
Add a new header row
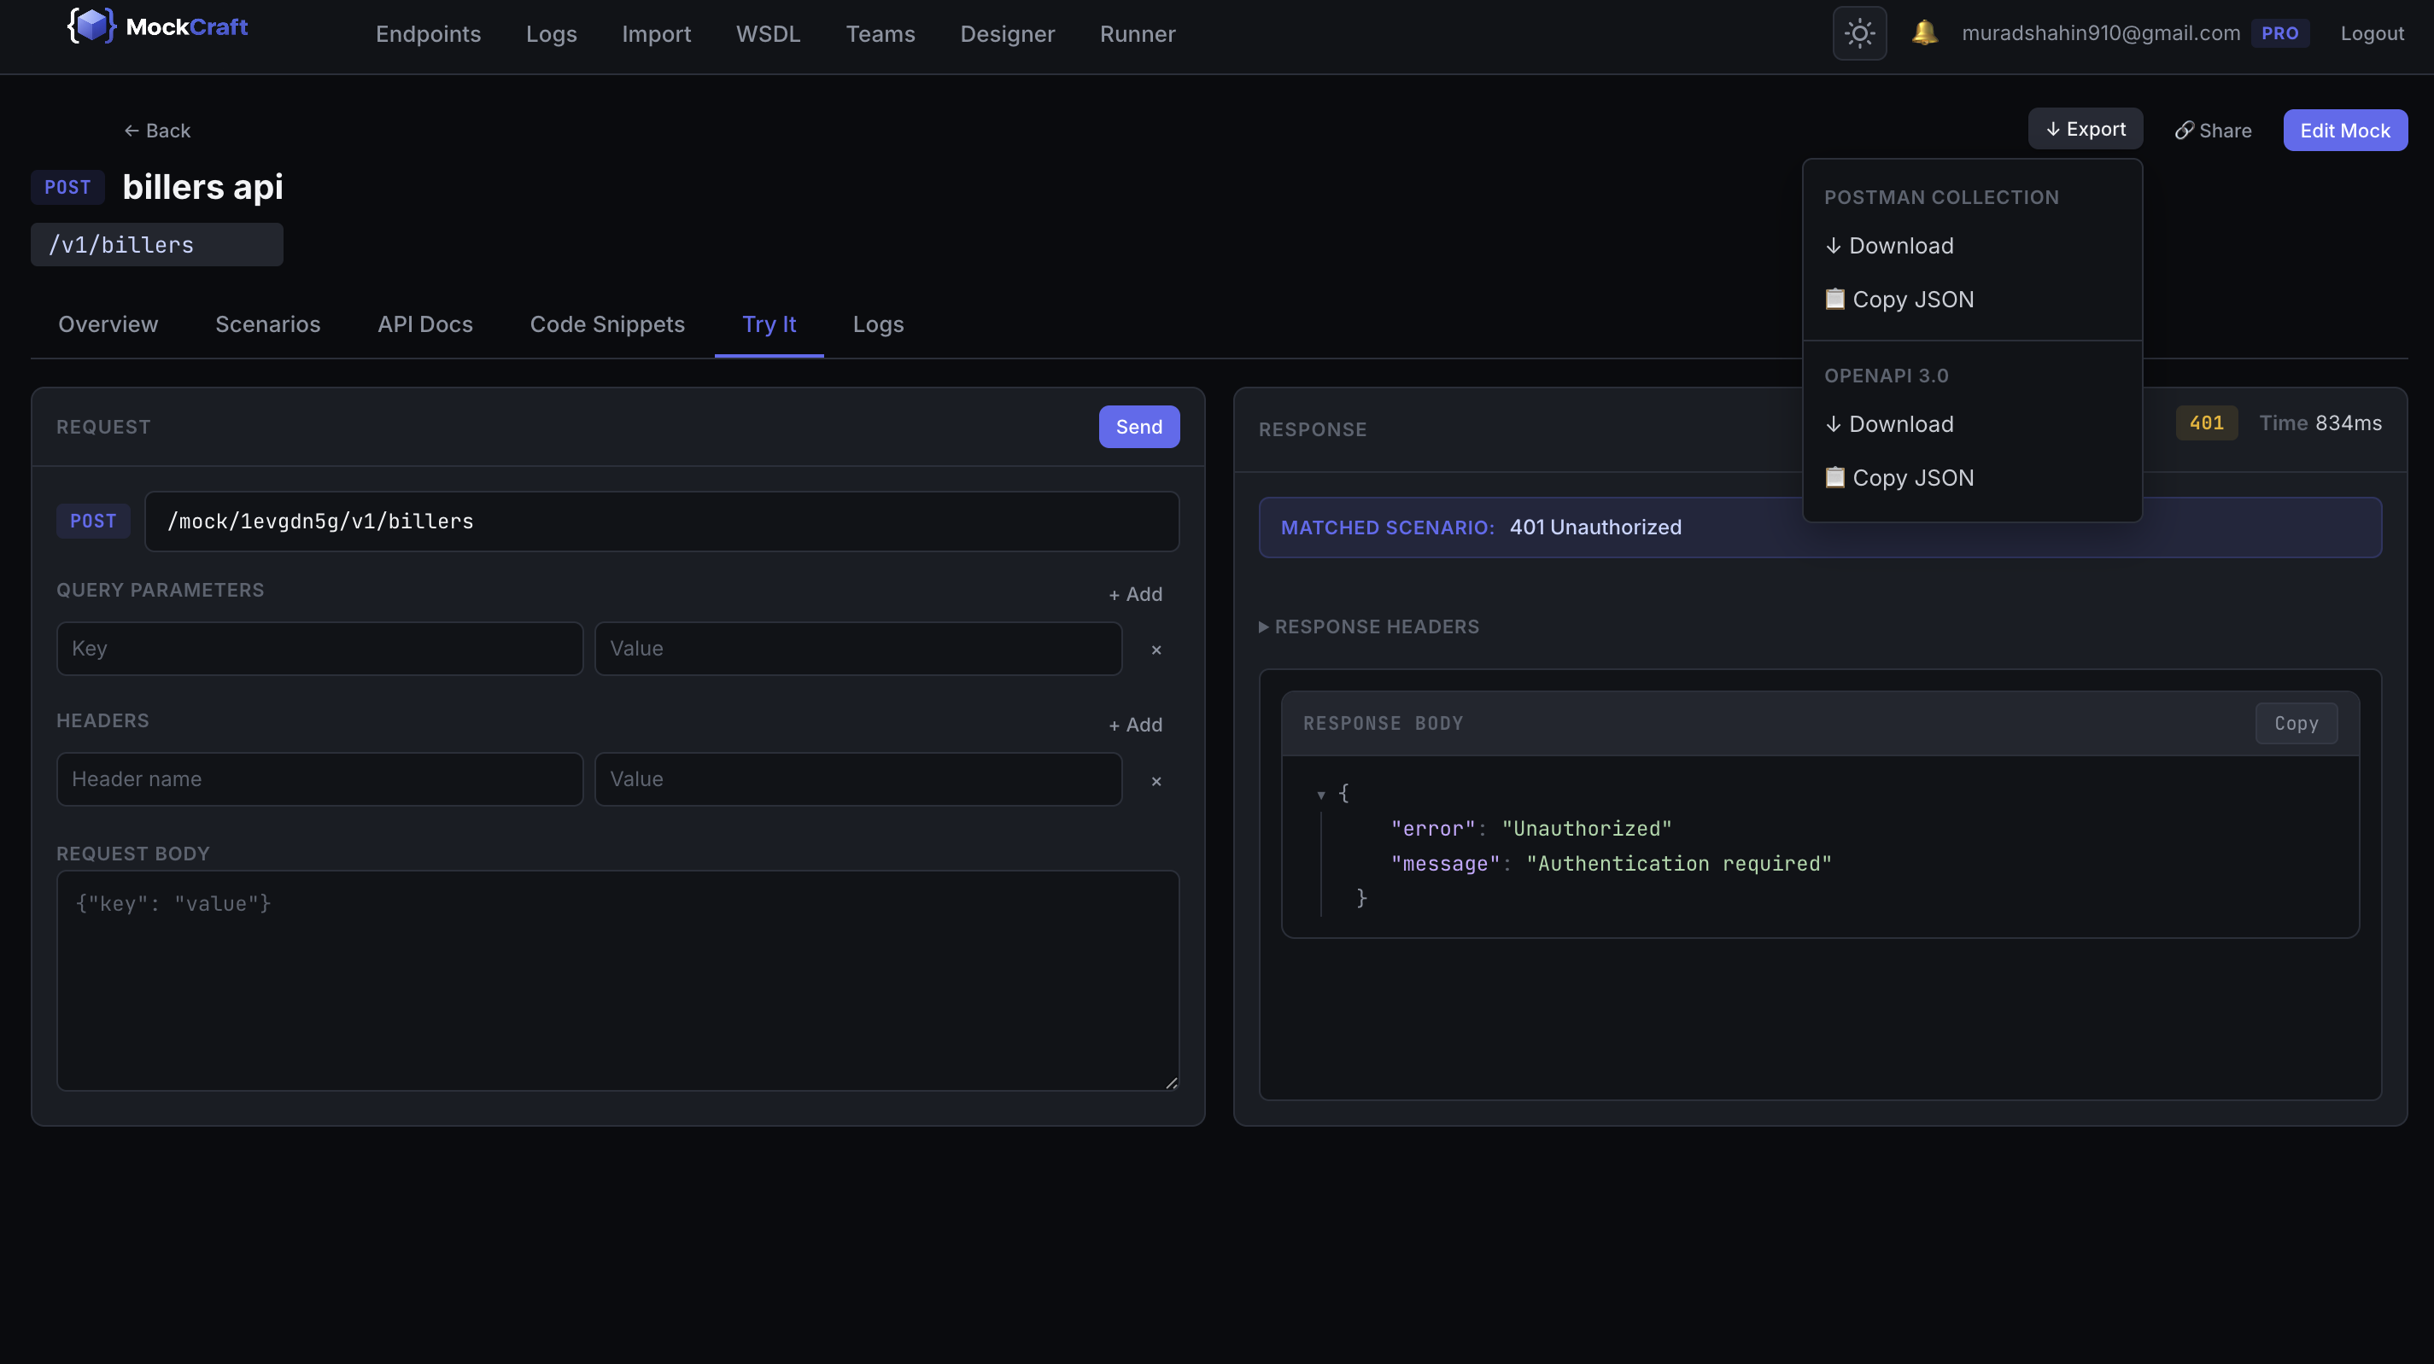pyautogui.click(x=1135, y=725)
